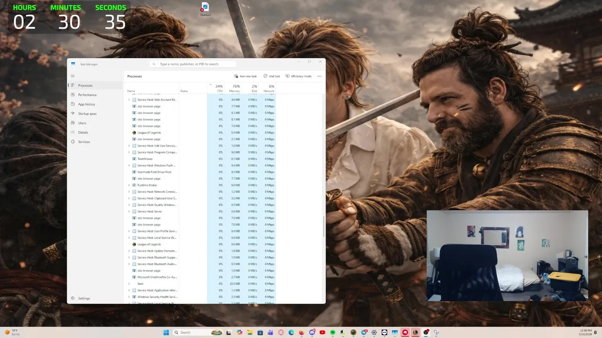Open File Explorer from the taskbar
Image resolution: width=602 pixels, height=338 pixels.
pyautogui.click(x=249, y=332)
